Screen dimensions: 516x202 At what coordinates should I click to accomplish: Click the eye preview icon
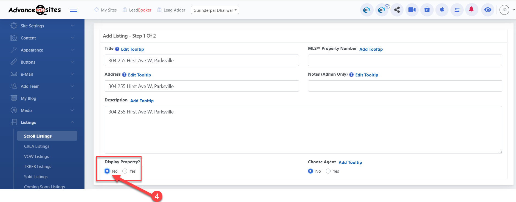tap(487, 10)
